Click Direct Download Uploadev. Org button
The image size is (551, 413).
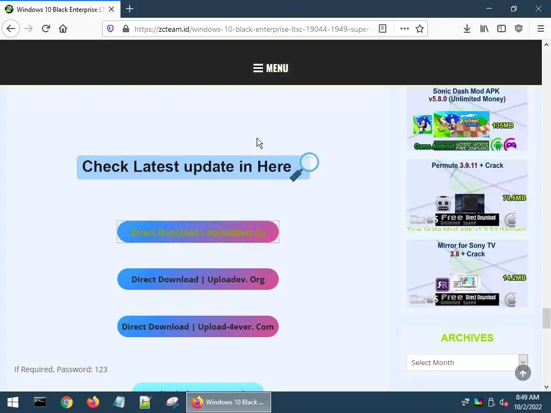(x=198, y=279)
